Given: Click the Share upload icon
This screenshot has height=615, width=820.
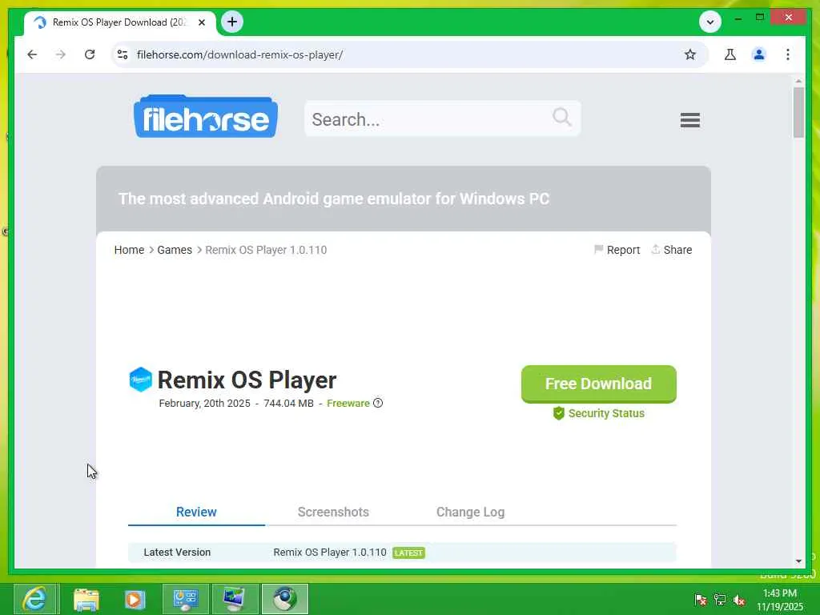Looking at the screenshot, I should 655,250.
